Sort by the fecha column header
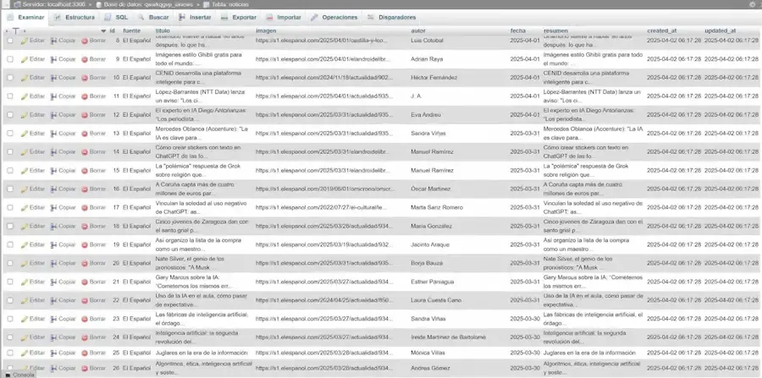The width and height of the screenshot is (762, 378). (x=517, y=30)
